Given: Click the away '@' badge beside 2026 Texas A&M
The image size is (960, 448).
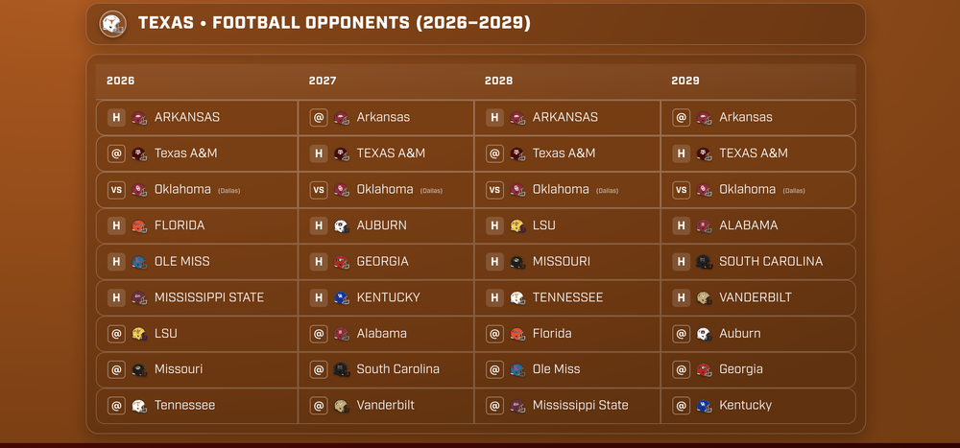Looking at the screenshot, I should [x=116, y=154].
